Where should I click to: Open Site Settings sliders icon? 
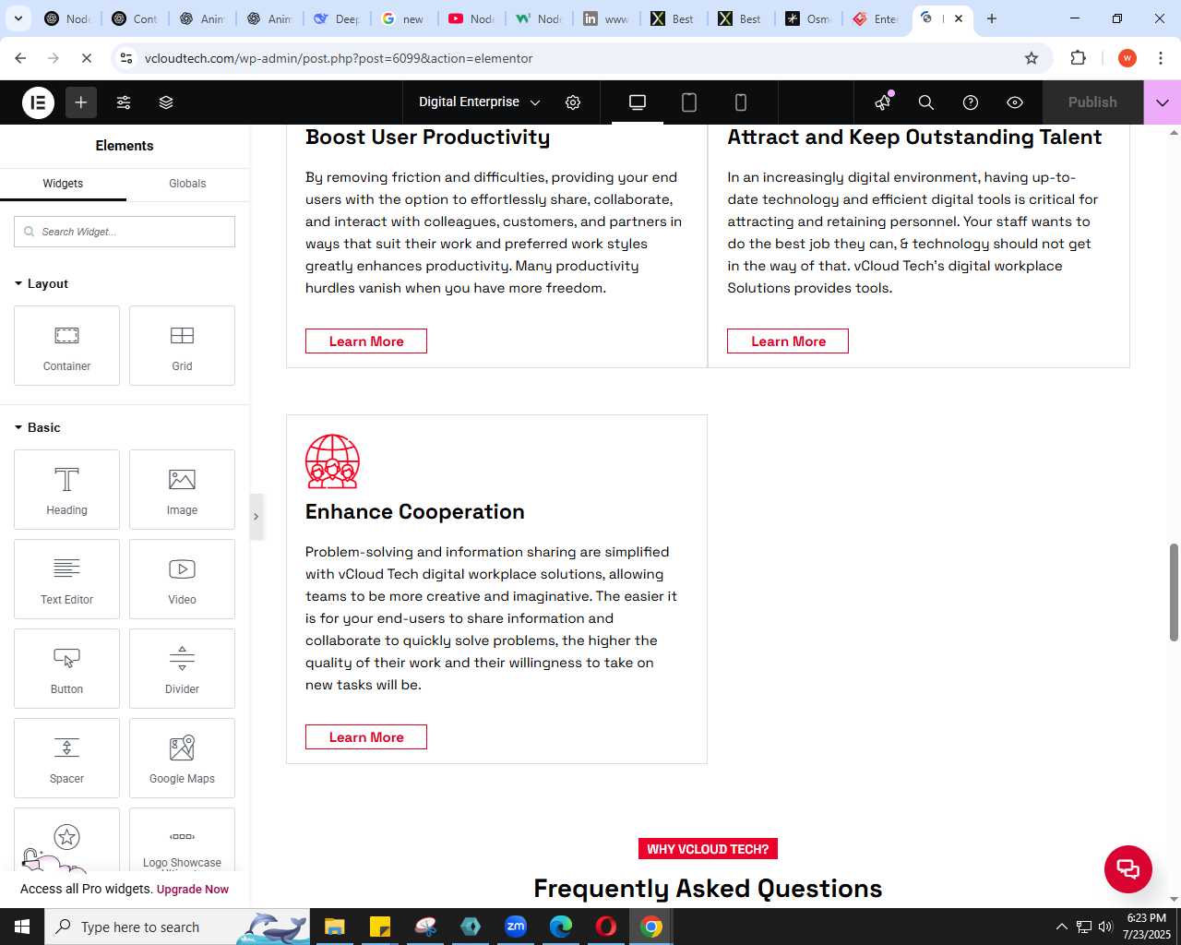[x=124, y=102]
